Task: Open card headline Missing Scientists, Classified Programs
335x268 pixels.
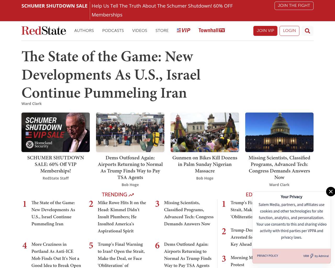Action: tap(279, 167)
